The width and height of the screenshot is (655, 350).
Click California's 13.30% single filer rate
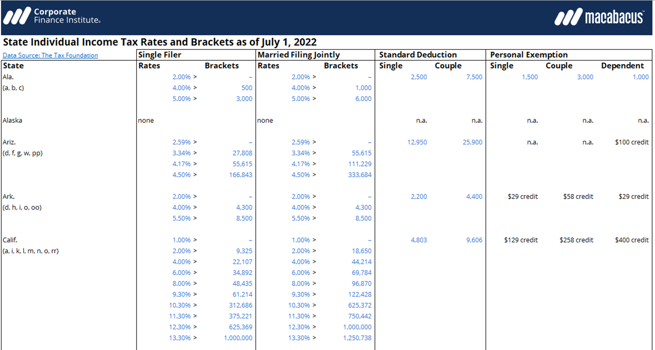[x=180, y=338]
